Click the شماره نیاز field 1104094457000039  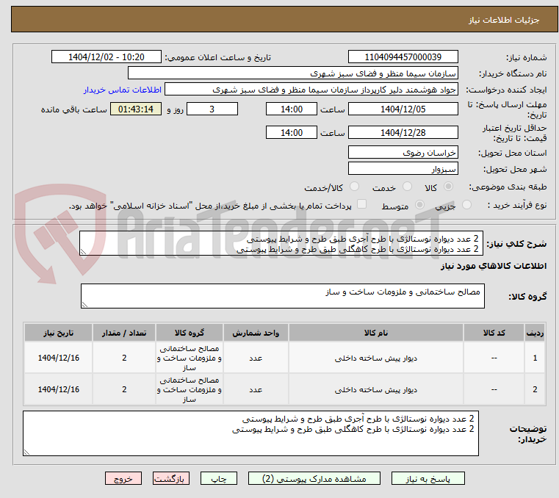click(403, 57)
